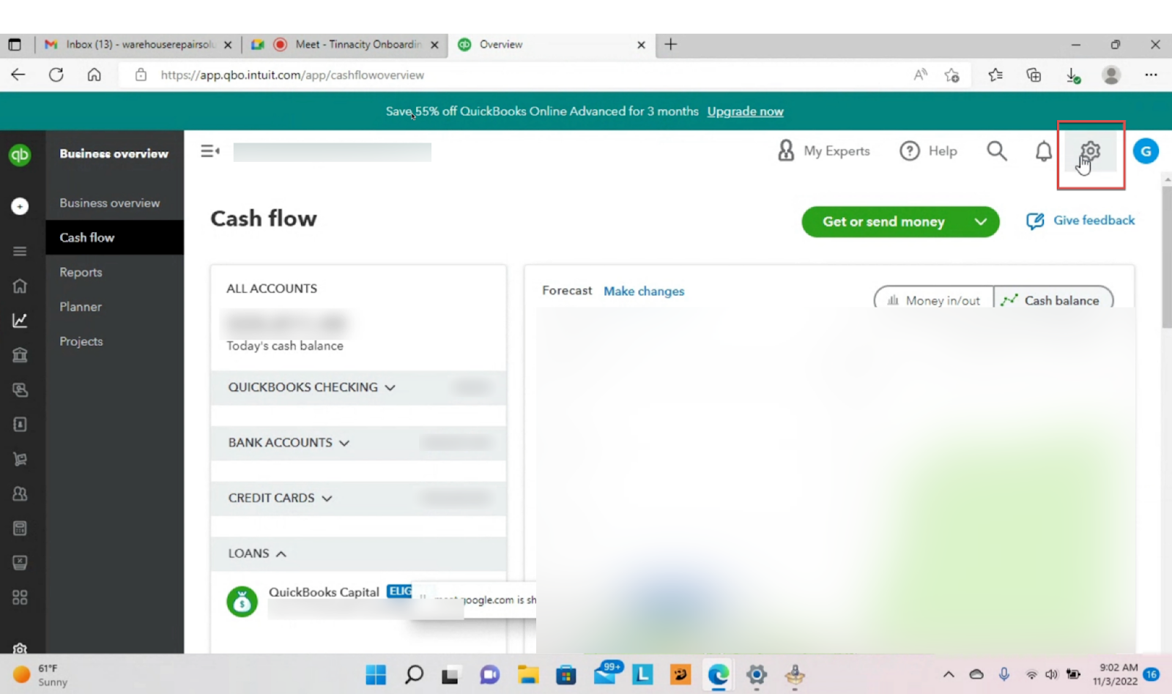This screenshot has height=694, width=1172.
Task: Expand QUICKBOOKS CHECKING accounts section
Action: 358,387
